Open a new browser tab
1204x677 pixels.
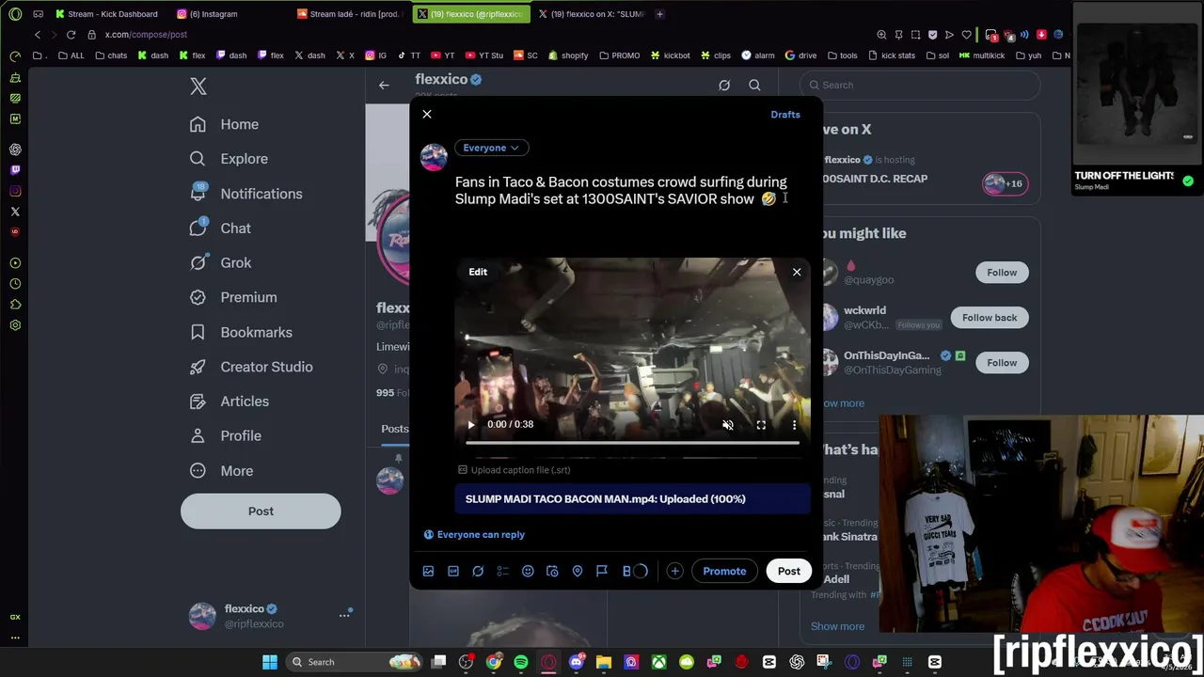659,14
